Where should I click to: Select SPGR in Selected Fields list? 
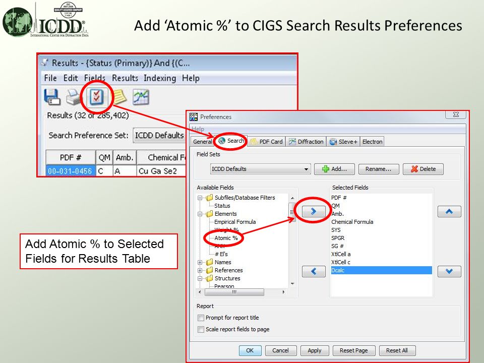tap(338, 238)
